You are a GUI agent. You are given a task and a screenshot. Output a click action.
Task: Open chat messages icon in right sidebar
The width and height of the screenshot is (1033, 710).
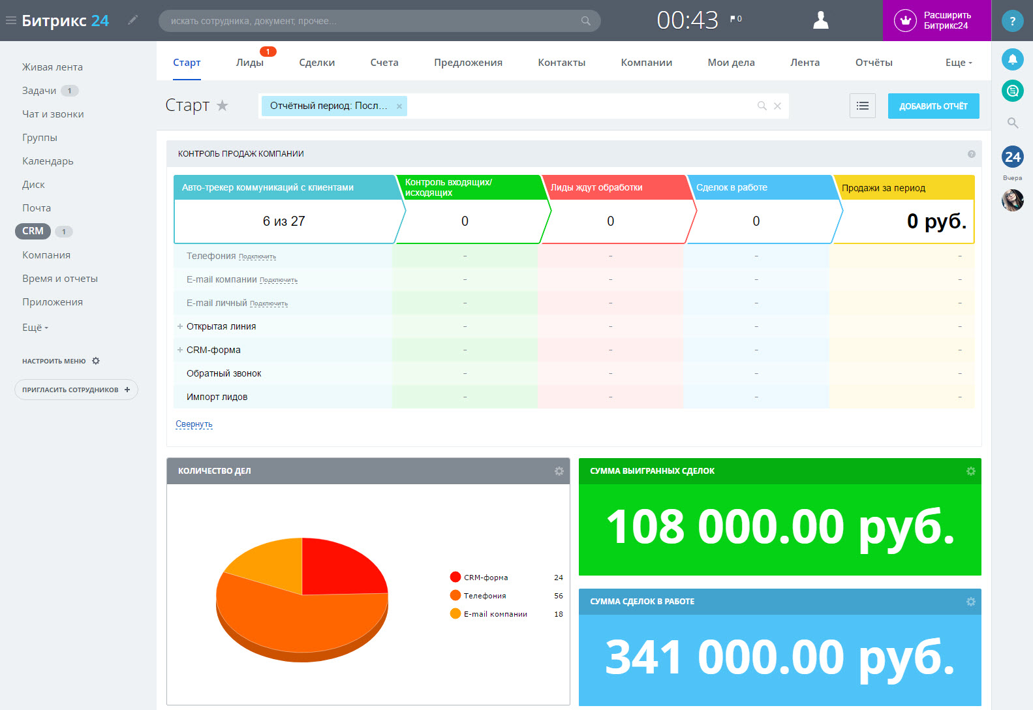(1013, 91)
